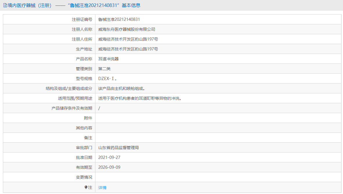Click the 审批部门 label

point(84,148)
